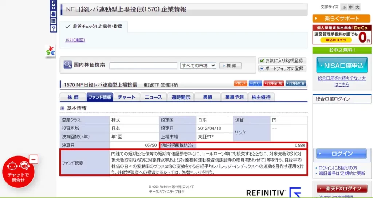The height and width of the screenshot is (198, 373).
Task: Click the hand icon in the memo sidebar
Action: (x=53, y=14)
